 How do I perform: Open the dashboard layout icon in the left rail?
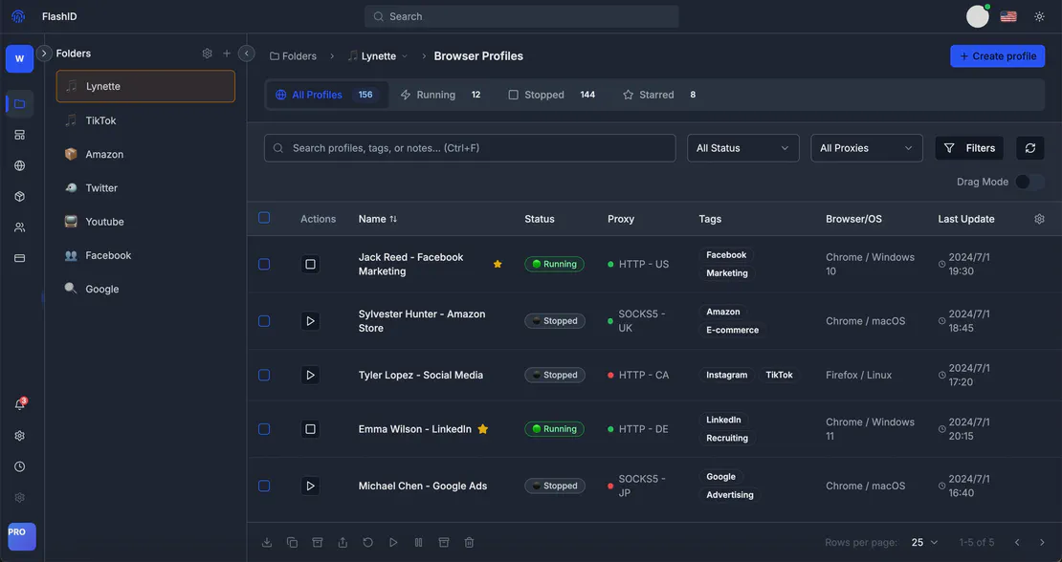coord(20,136)
